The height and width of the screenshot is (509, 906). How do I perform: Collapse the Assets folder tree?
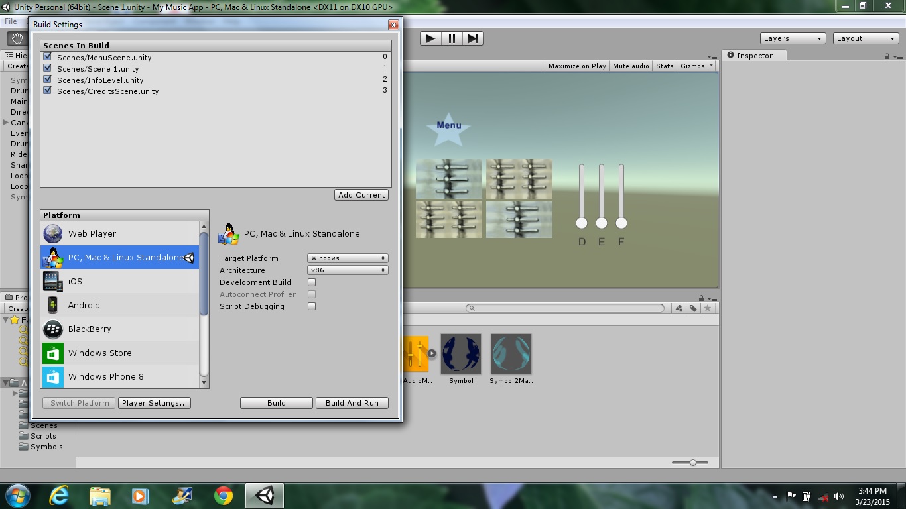pos(6,383)
